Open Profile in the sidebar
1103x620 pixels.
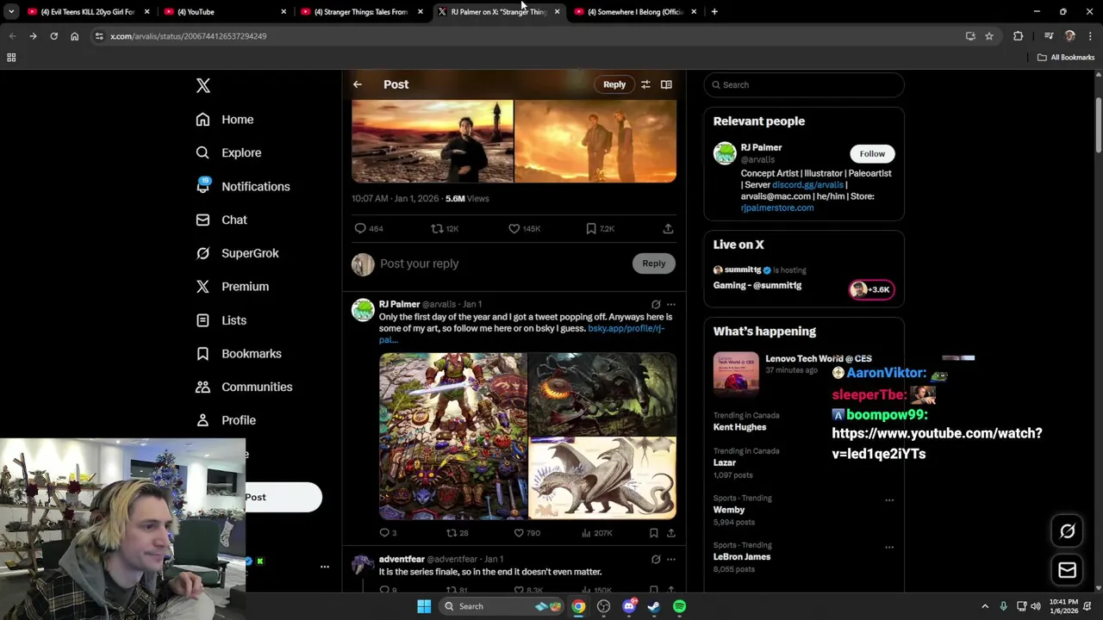click(x=226, y=420)
